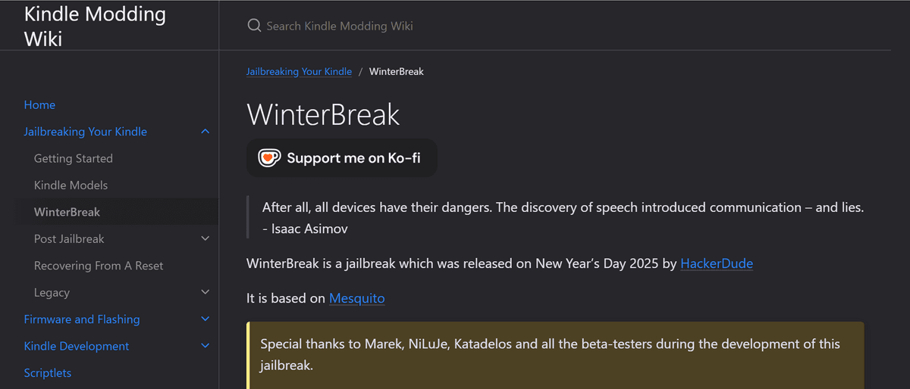The height and width of the screenshot is (389, 910).
Task: Click the search magnifier icon
Action: (254, 26)
